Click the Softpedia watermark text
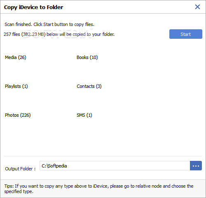 59,33
